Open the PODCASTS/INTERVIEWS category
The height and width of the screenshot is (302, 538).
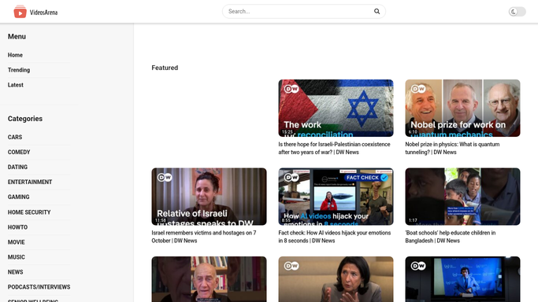click(39, 287)
